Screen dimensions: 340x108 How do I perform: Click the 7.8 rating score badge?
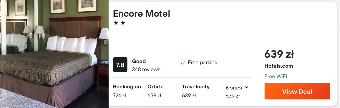[x=120, y=65]
